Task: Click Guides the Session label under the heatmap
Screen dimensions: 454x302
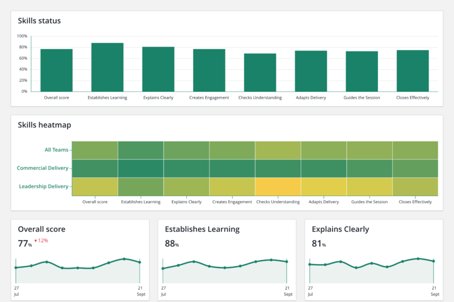Action: coord(369,202)
